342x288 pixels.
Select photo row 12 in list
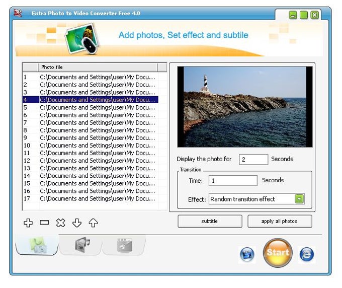(x=91, y=161)
